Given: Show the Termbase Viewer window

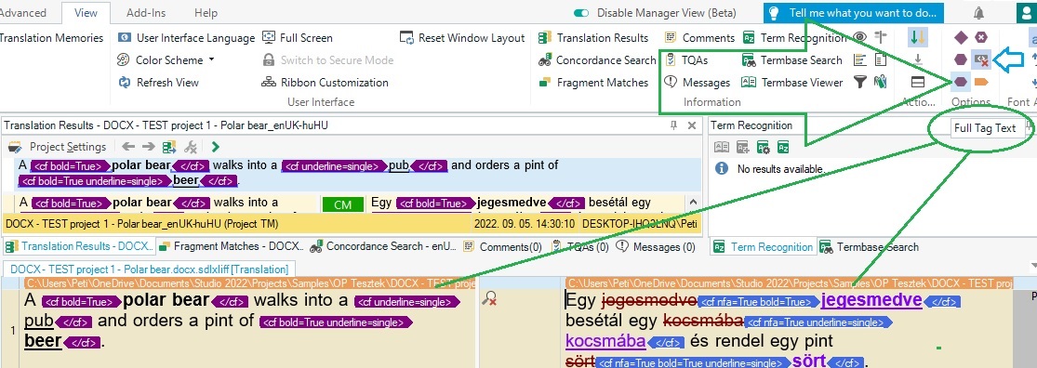Looking at the screenshot, I should point(792,83).
